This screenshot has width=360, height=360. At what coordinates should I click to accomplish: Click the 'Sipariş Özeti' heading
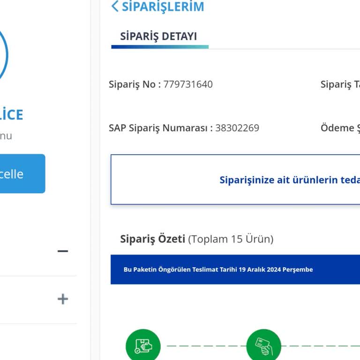[153, 239]
